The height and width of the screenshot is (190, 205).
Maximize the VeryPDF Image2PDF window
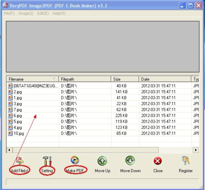pos(190,5)
